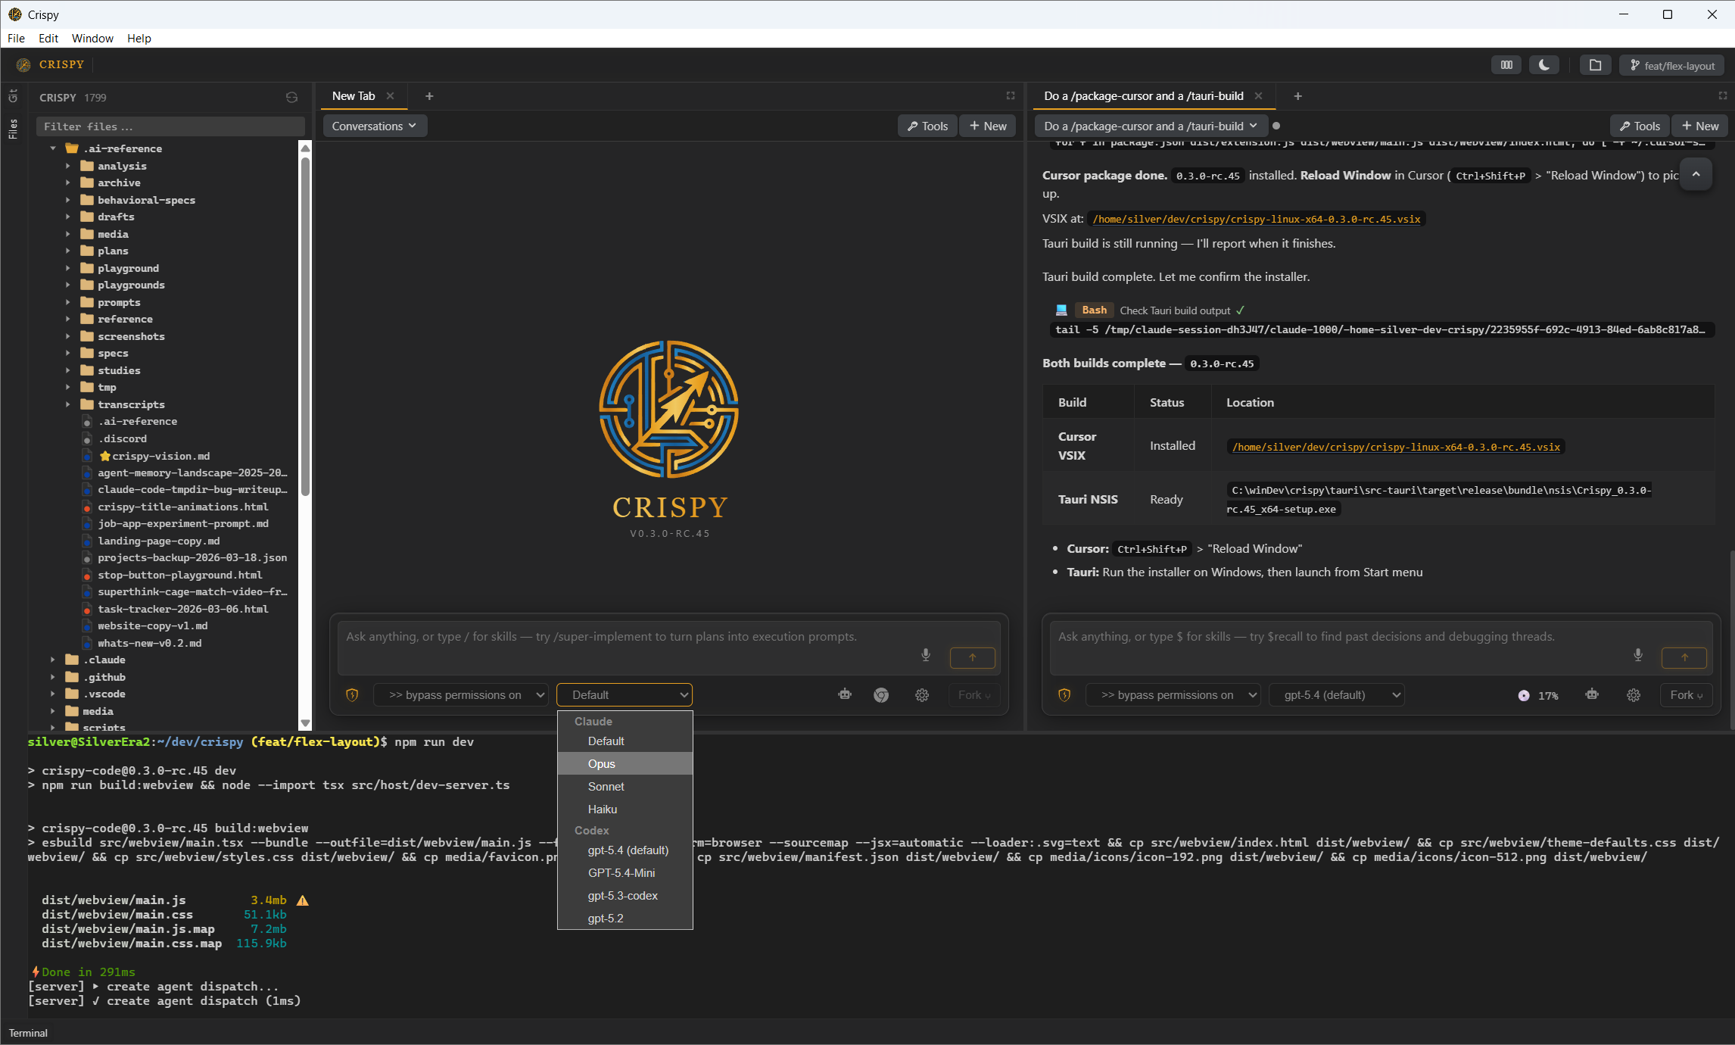Click the folder icon in the top toolbar
1735x1045 pixels.
pyautogui.click(x=1595, y=65)
